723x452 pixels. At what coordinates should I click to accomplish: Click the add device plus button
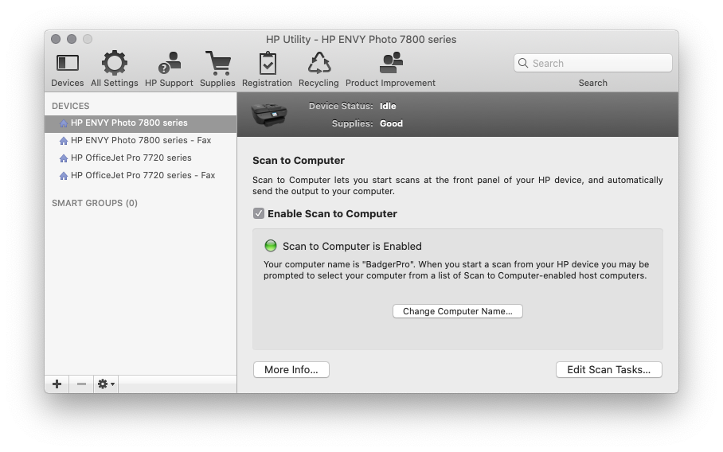57,384
